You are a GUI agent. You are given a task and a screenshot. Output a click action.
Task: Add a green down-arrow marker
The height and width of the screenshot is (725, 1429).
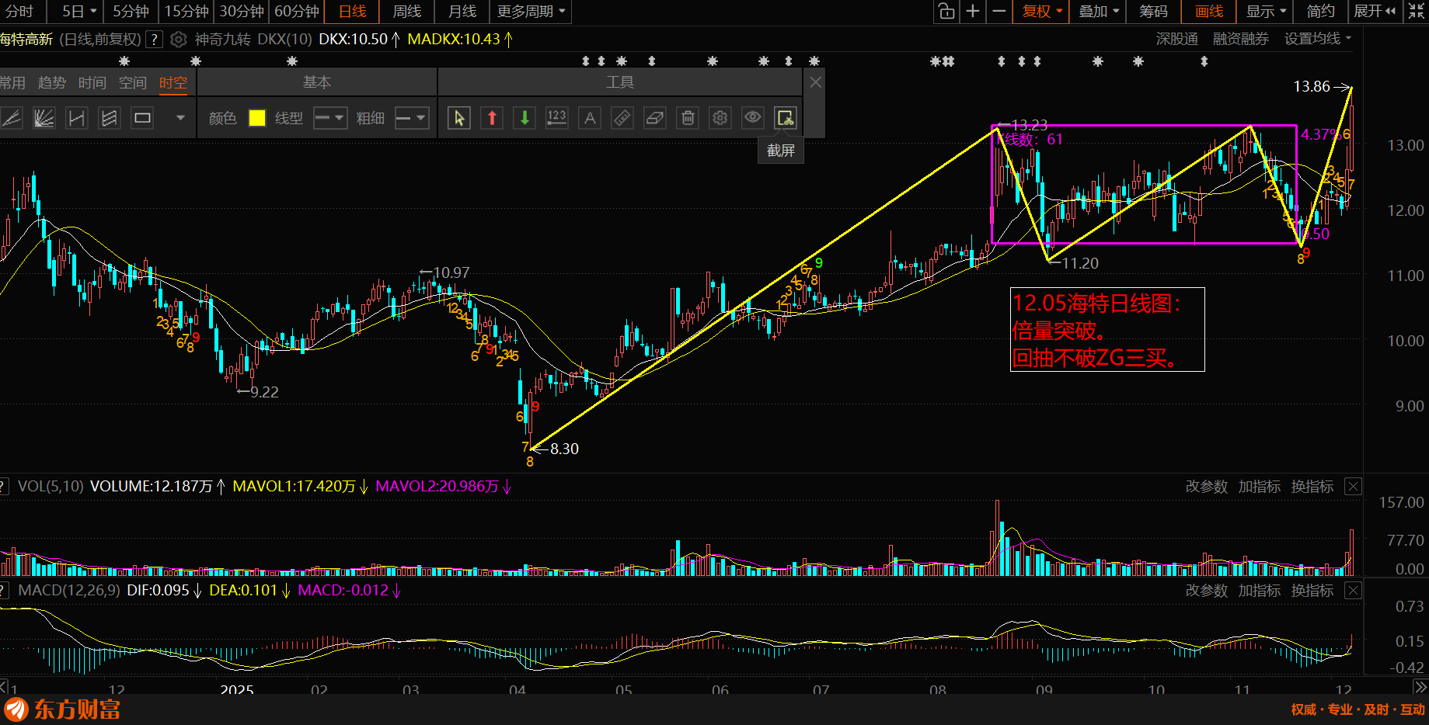[x=525, y=118]
